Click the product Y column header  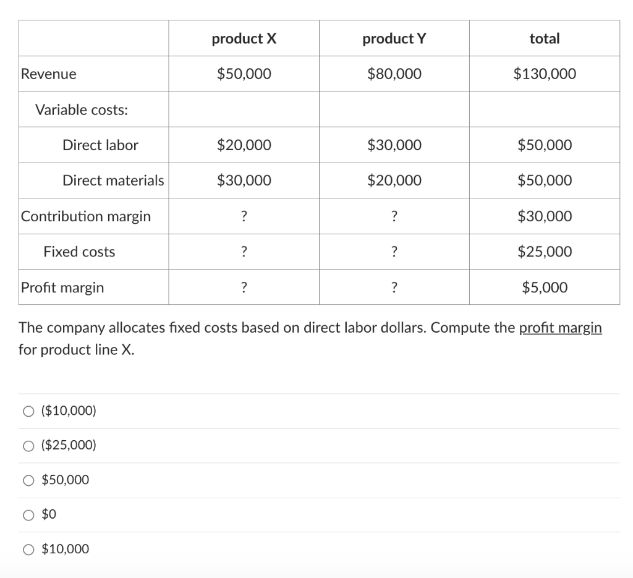[394, 38]
